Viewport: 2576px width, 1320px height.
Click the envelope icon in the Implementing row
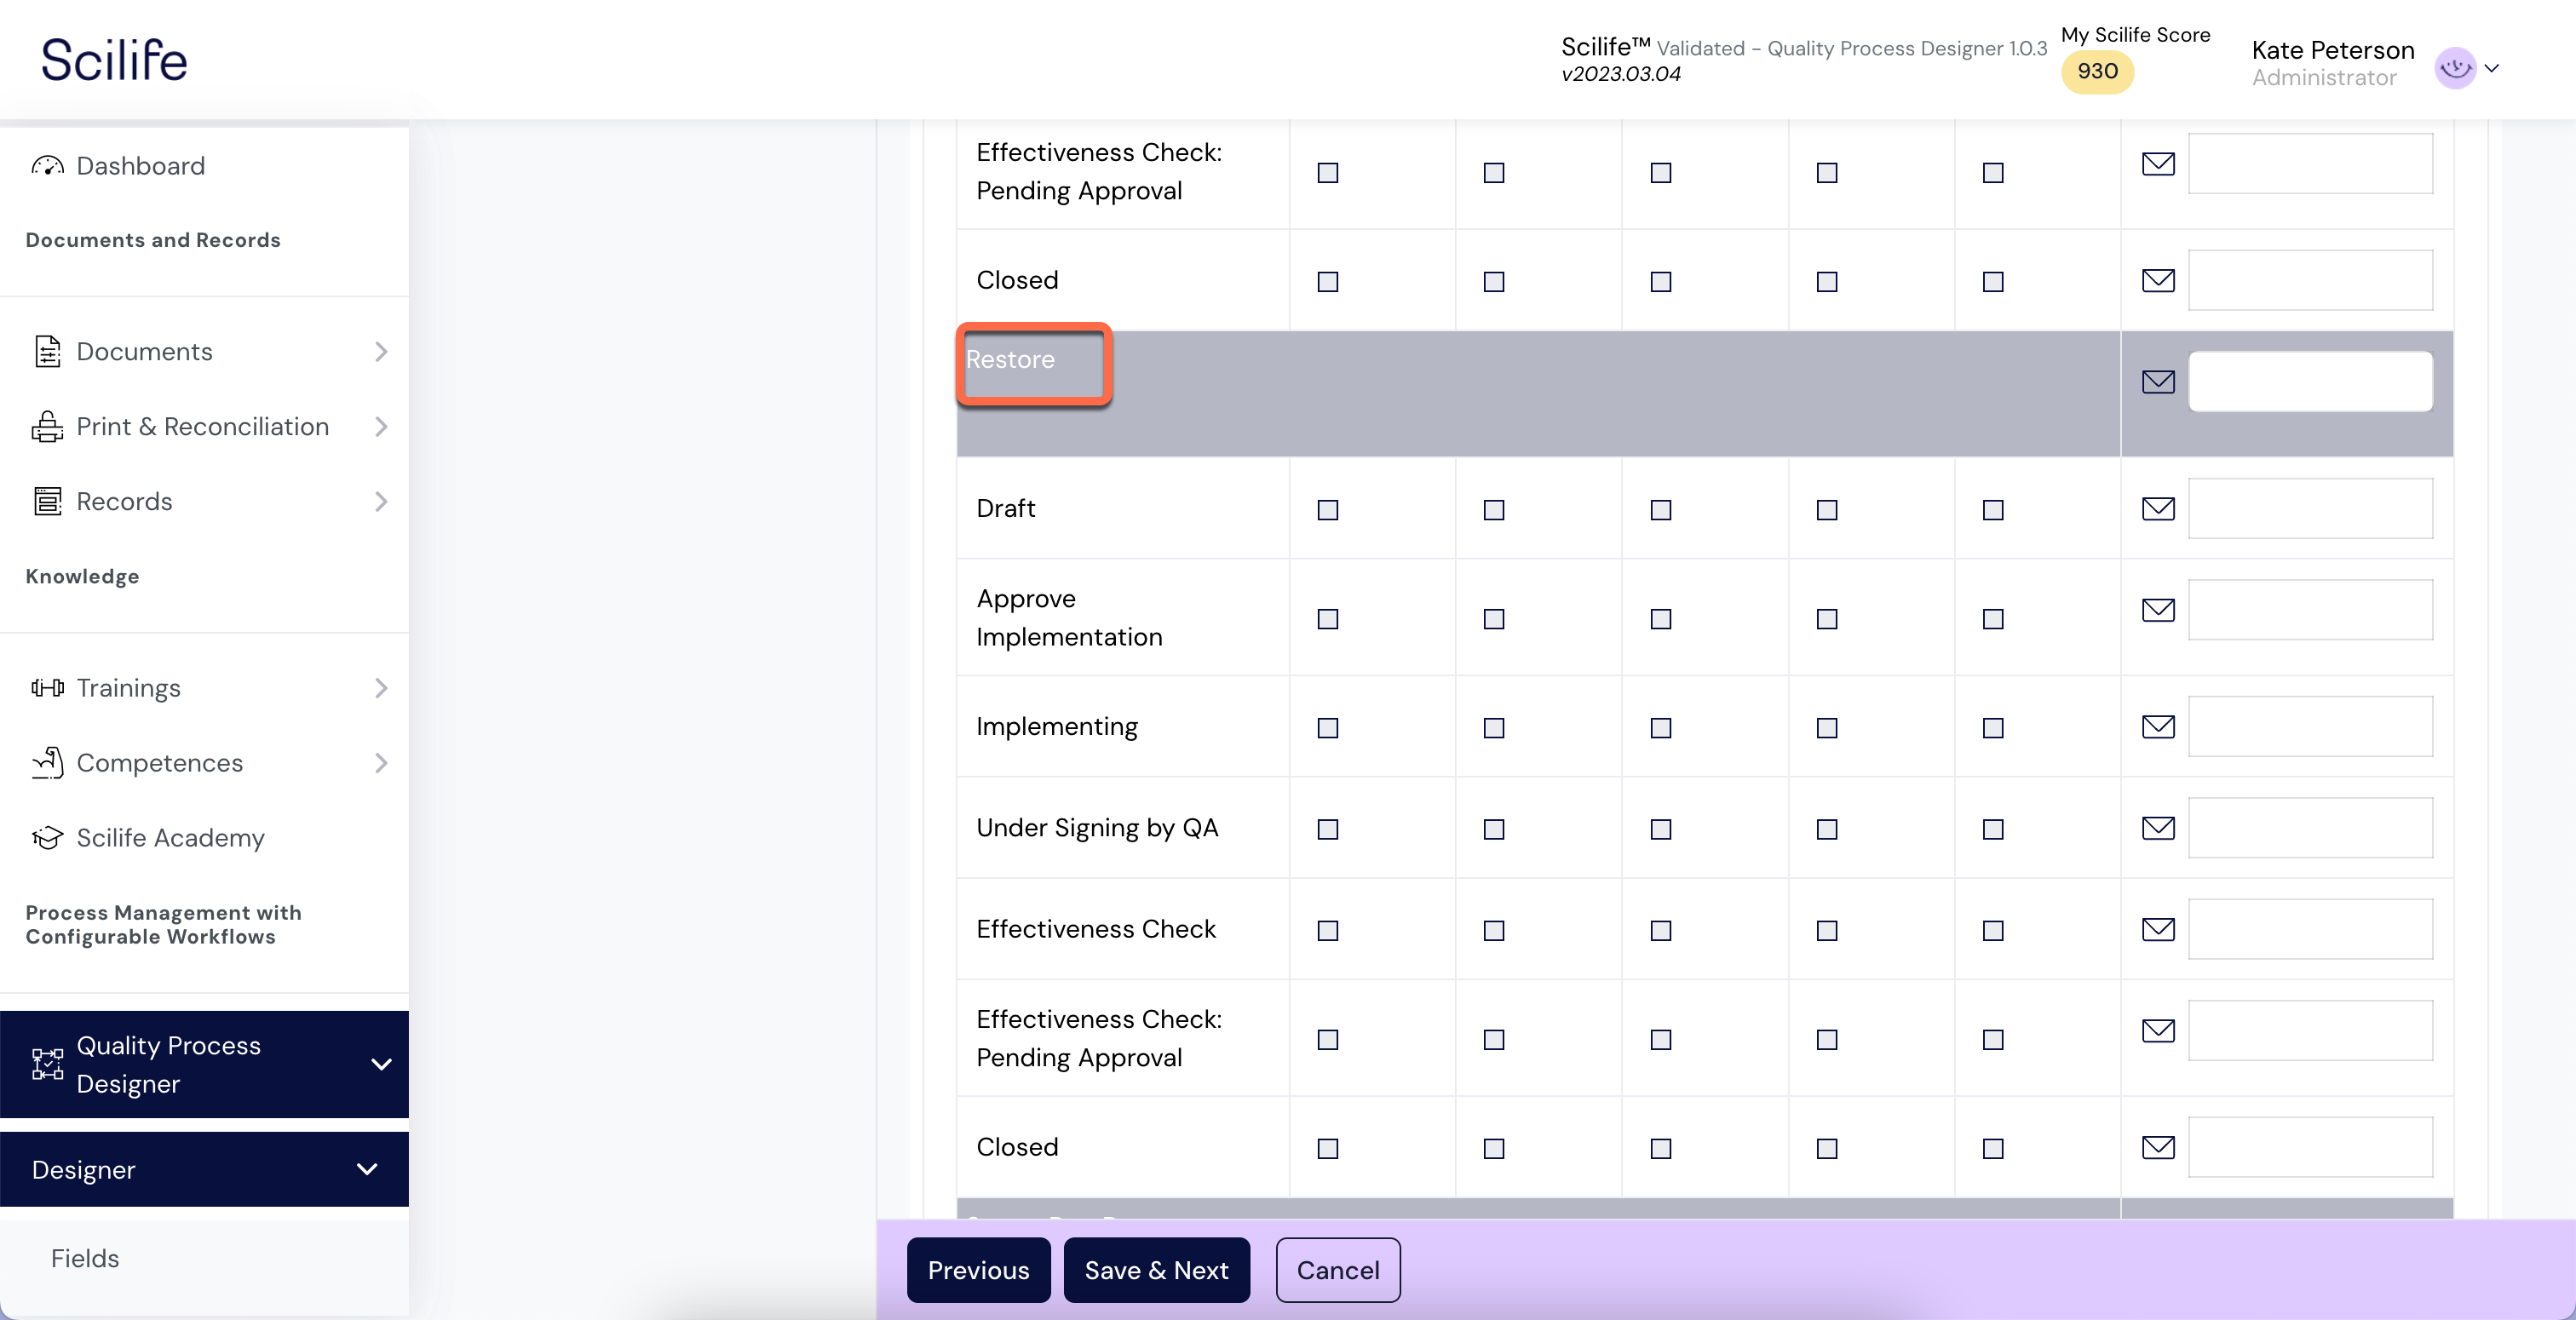pyautogui.click(x=2158, y=727)
